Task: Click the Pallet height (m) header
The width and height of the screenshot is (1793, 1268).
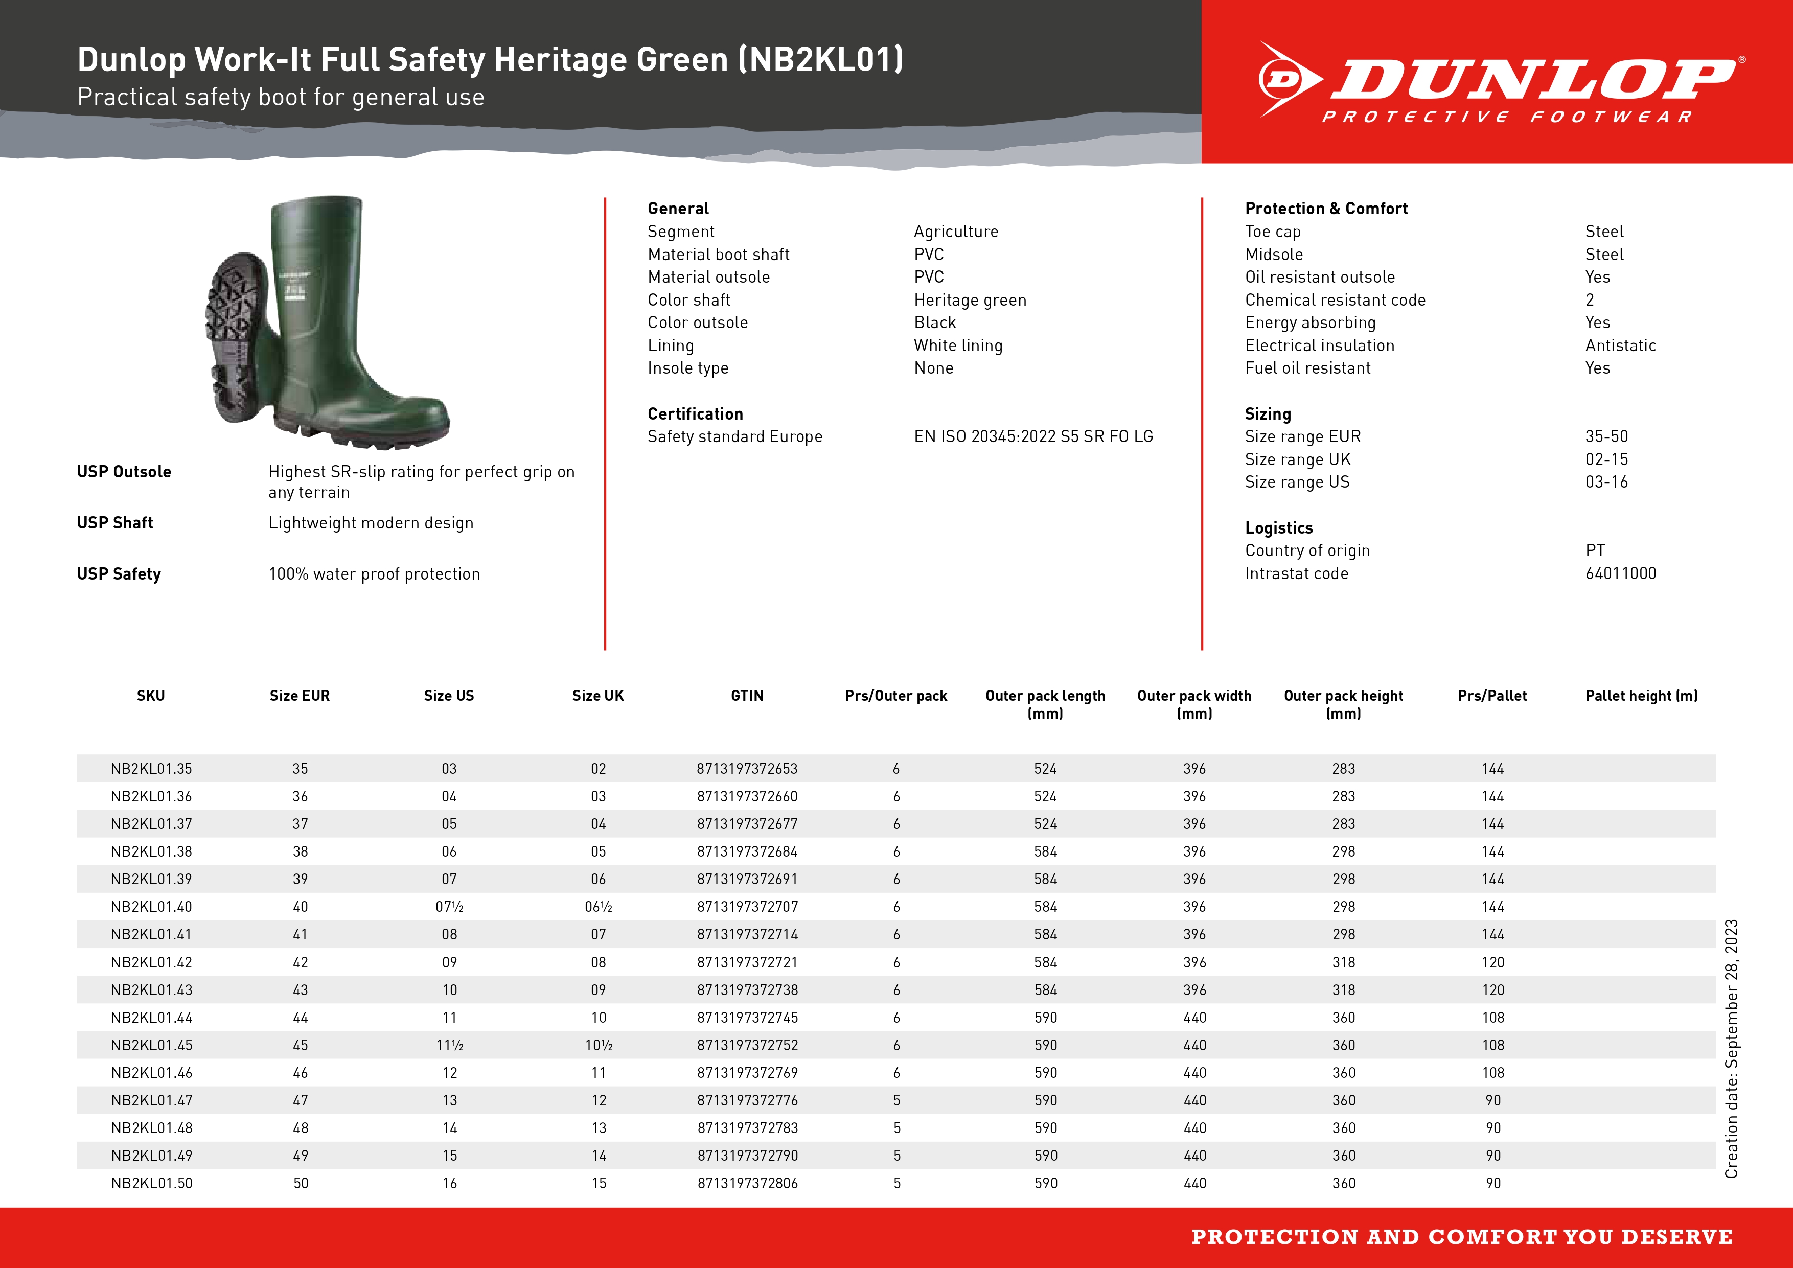Action: (x=1642, y=696)
